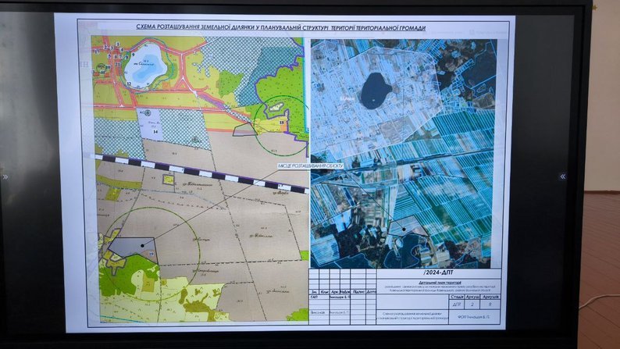The image size is (620, 349).
Task: Select the 'Аркушів' header cell
Action: 490,297
